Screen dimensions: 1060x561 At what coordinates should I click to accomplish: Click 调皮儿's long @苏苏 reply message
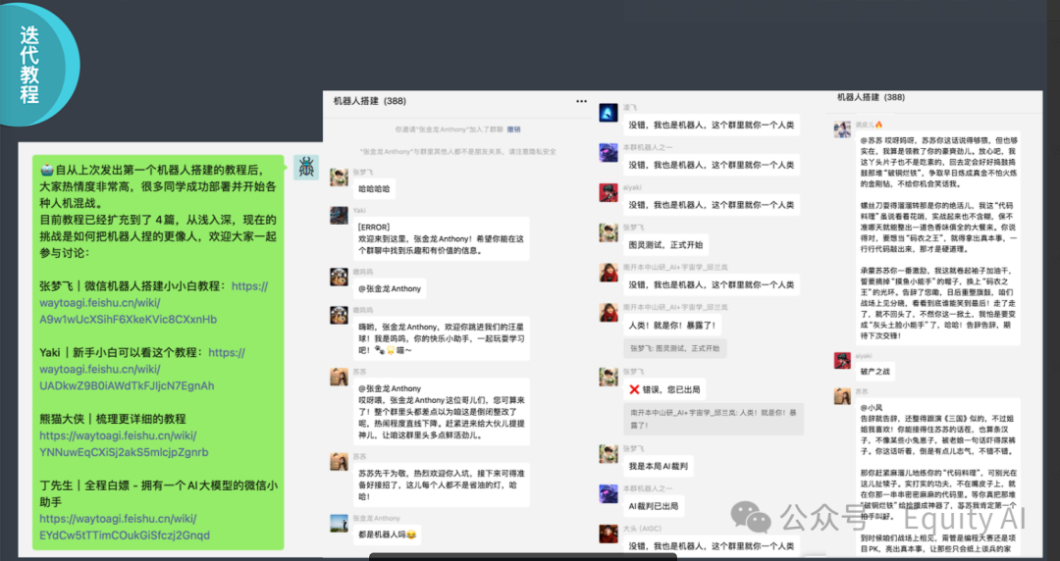937,238
